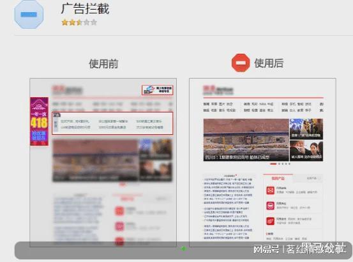Click the large news photo in 使用后
Screen dimensions: 353x262
pyautogui.click(x=246, y=140)
